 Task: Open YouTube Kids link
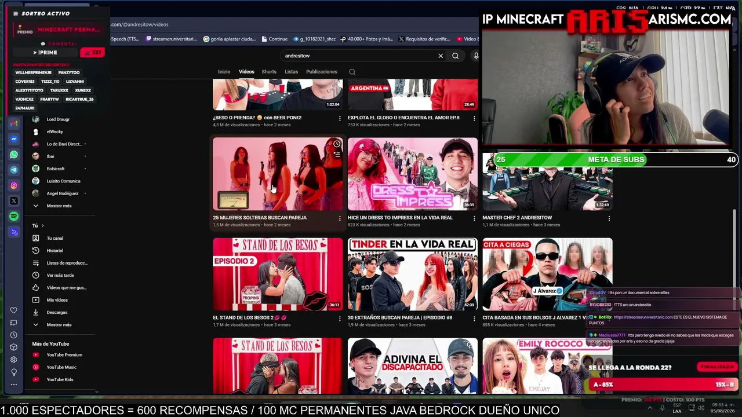[60, 379]
